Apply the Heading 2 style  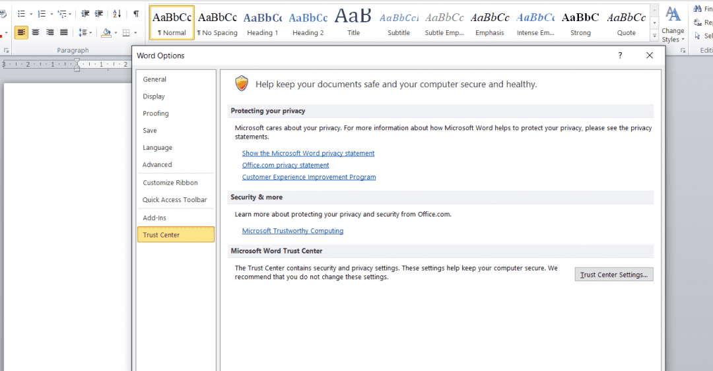coord(308,22)
